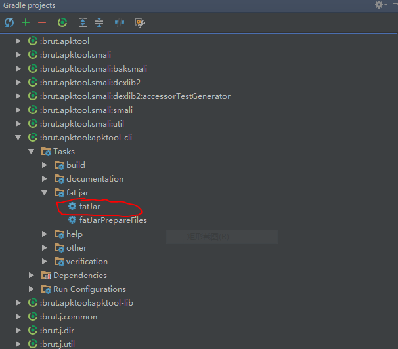Expand the :brut.j.dir project
The height and width of the screenshot is (349, 398).
(18, 330)
